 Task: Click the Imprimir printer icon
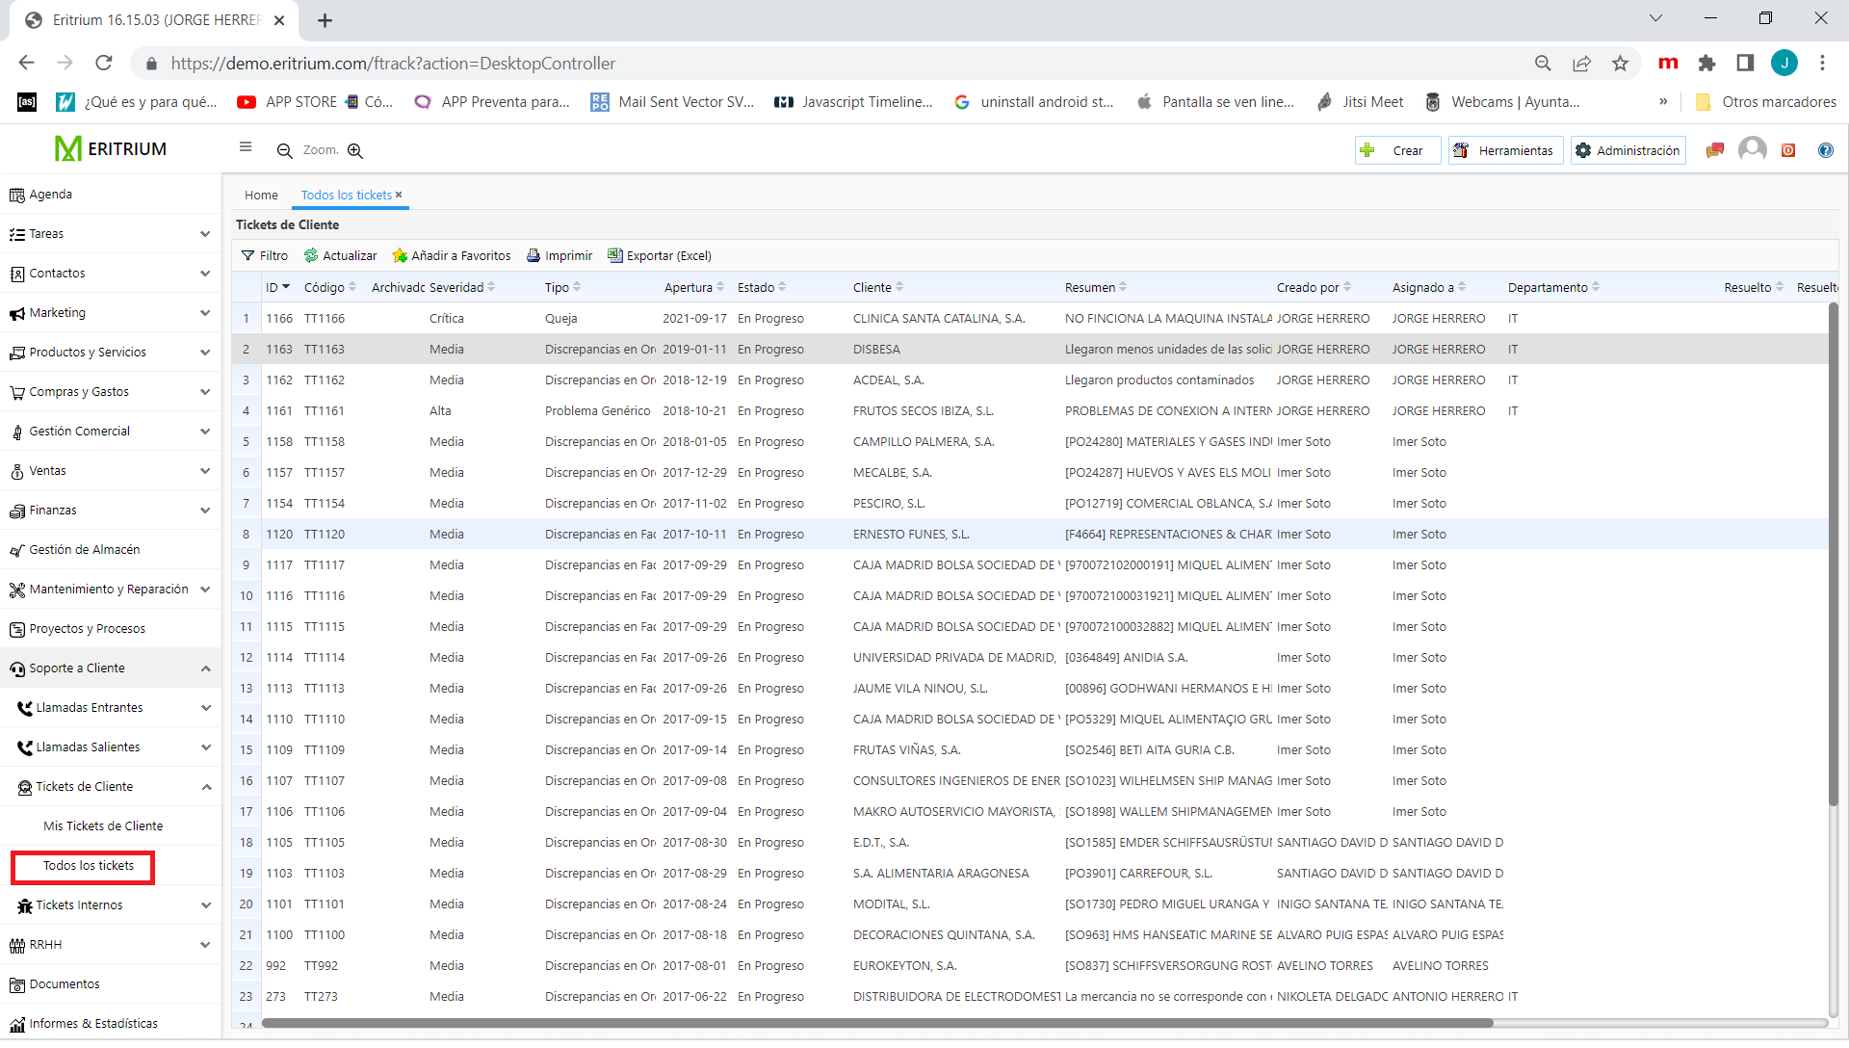(534, 256)
